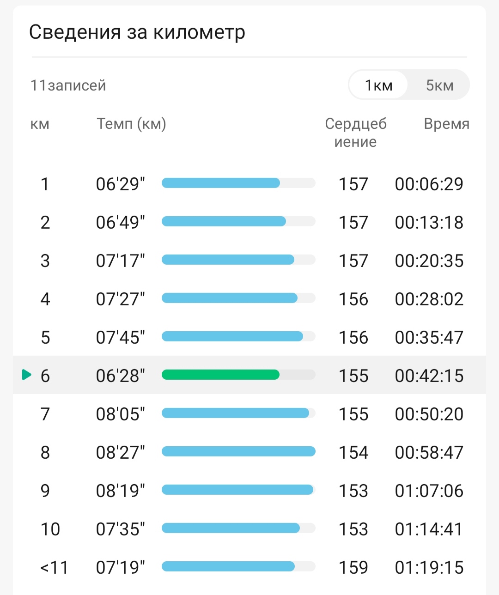This screenshot has width=499, height=595.
Task: Switch to the 1км split view
Action: 378,85
